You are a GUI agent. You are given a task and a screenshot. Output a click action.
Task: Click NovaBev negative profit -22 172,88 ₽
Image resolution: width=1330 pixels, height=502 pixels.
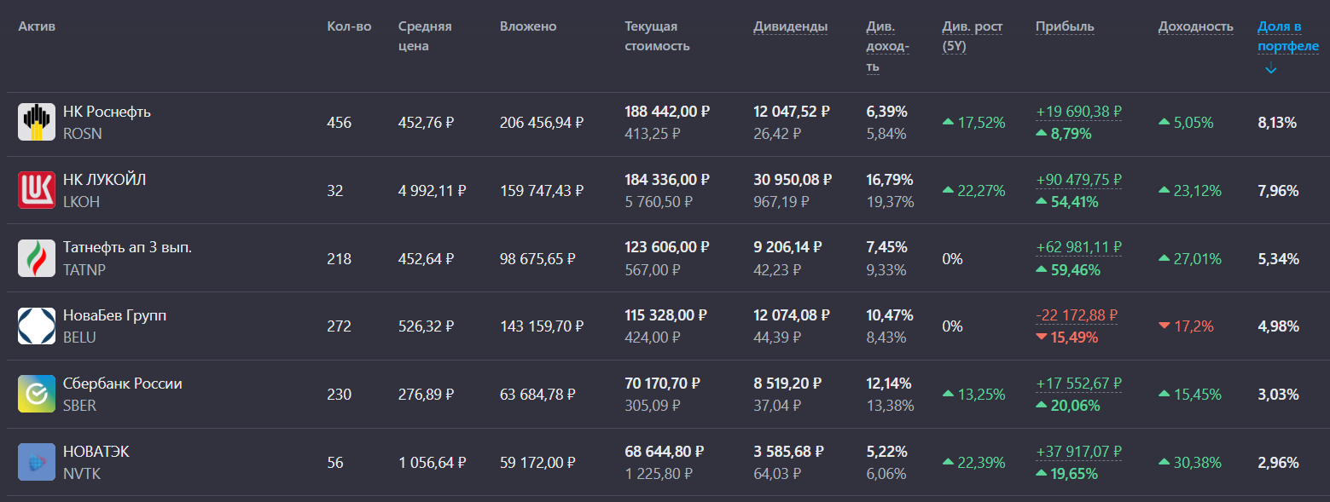pos(1076,315)
